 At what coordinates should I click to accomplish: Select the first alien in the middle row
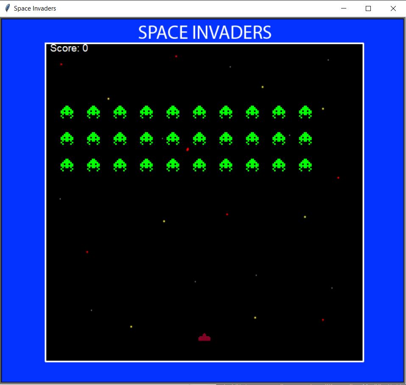point(67,139)
